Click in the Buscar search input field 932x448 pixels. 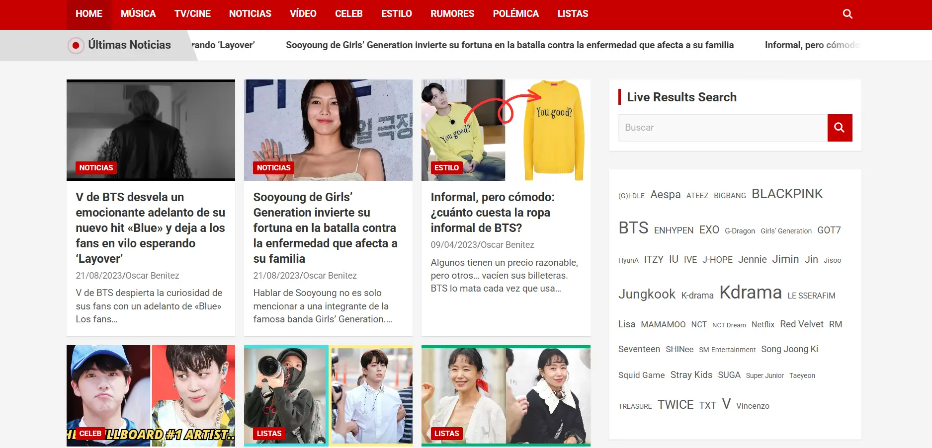point(722,128)
